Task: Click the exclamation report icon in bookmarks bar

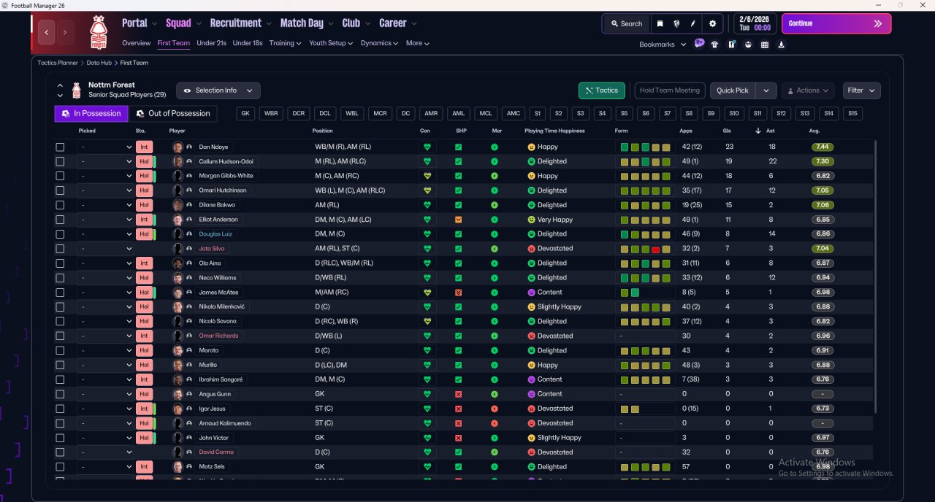Action: pyautogui.click(x=731, y=45)
